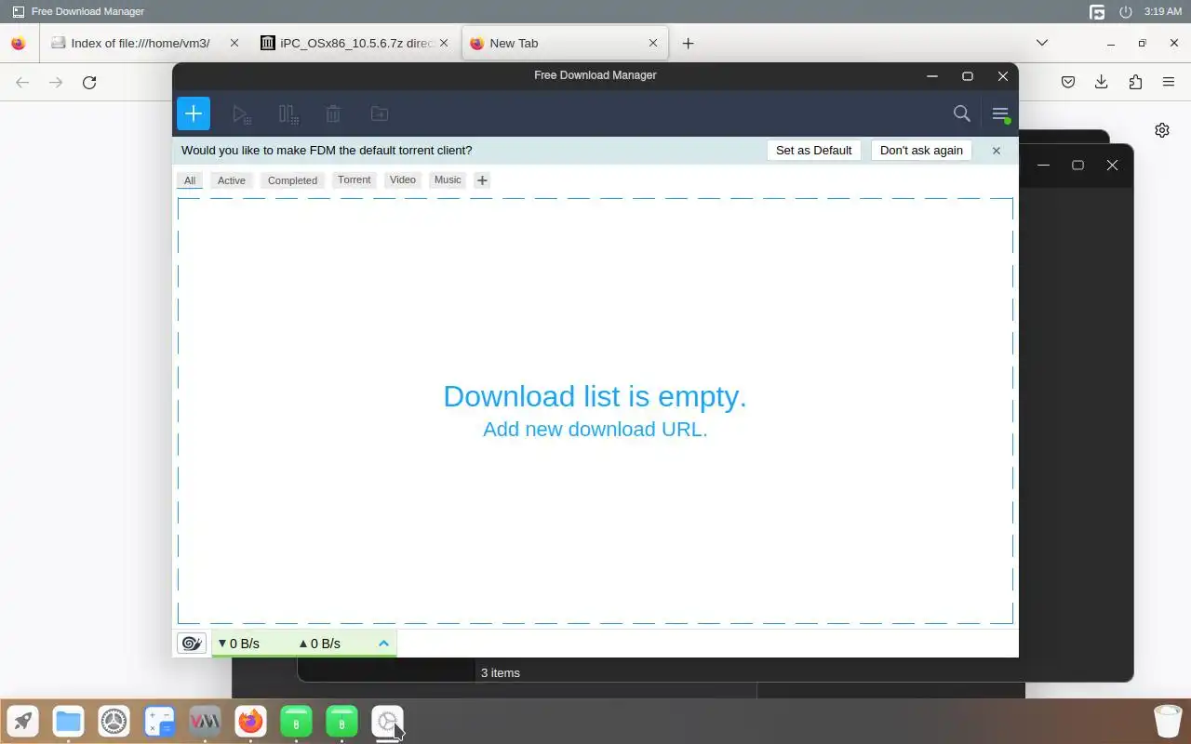Add a new filter tag with plus
This screenshot has height=744, width=1191.
[482, 180]
